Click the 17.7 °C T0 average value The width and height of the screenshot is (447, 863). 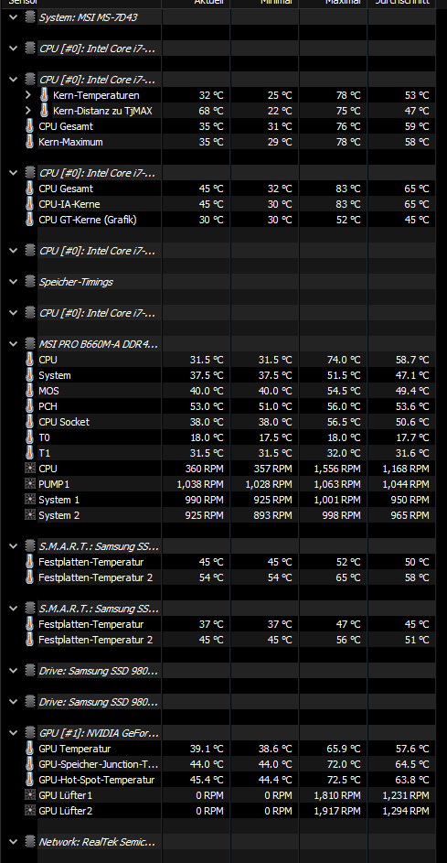[412, 437]
